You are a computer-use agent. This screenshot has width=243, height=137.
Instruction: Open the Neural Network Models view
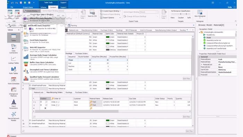(14, 116)
